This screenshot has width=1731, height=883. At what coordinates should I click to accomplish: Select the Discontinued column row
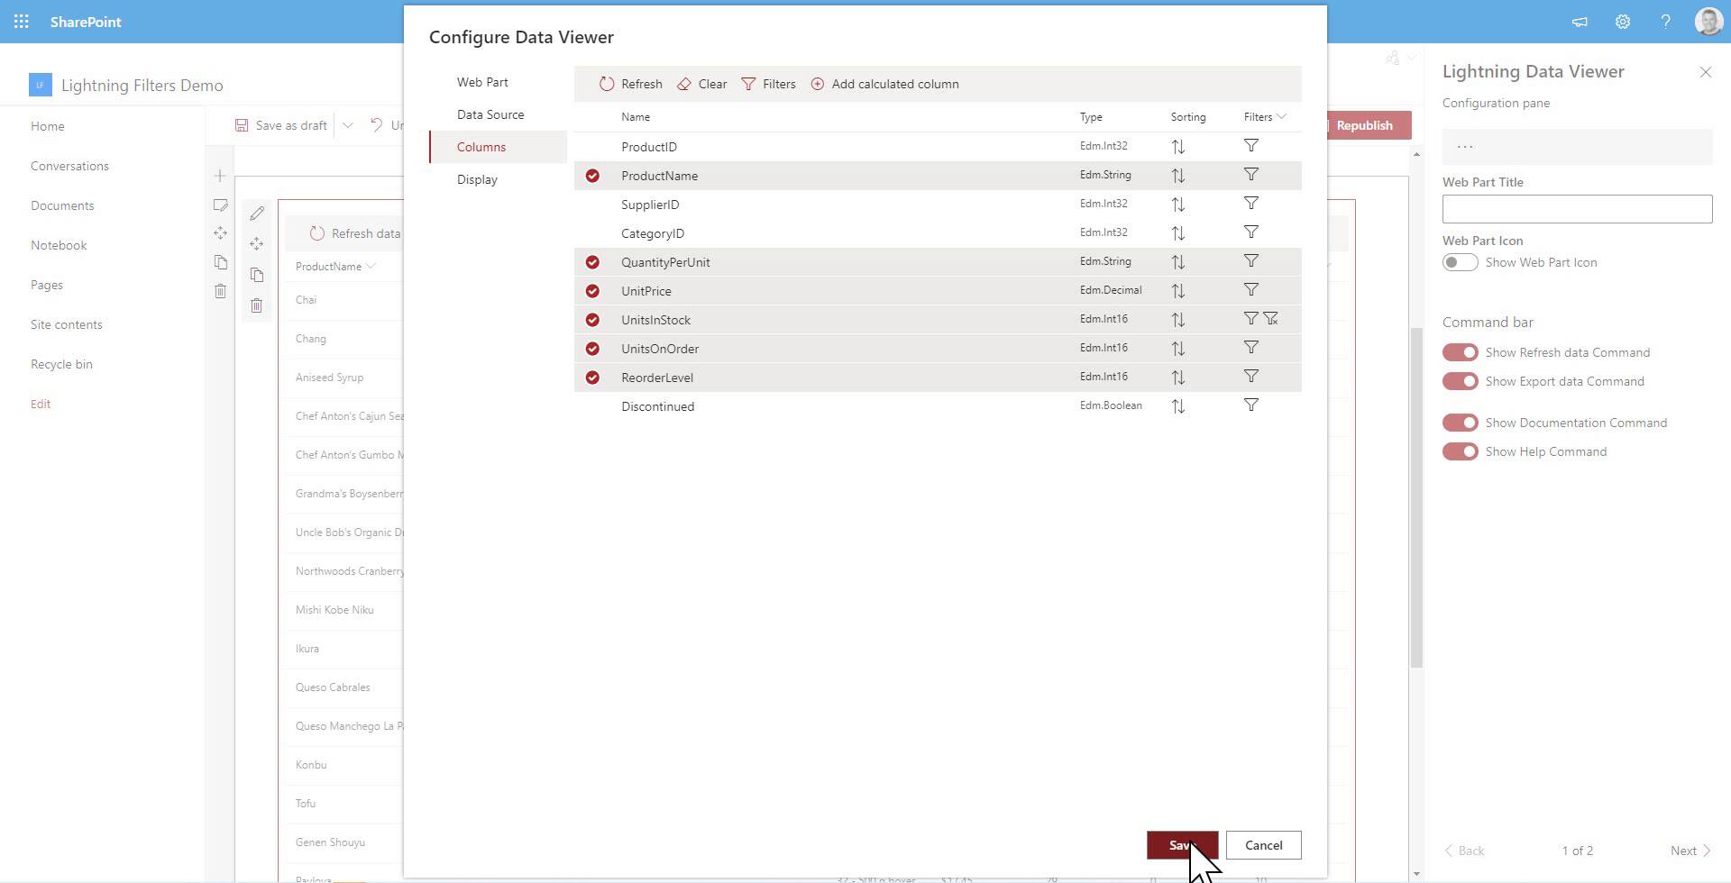(x=938, y=406)
